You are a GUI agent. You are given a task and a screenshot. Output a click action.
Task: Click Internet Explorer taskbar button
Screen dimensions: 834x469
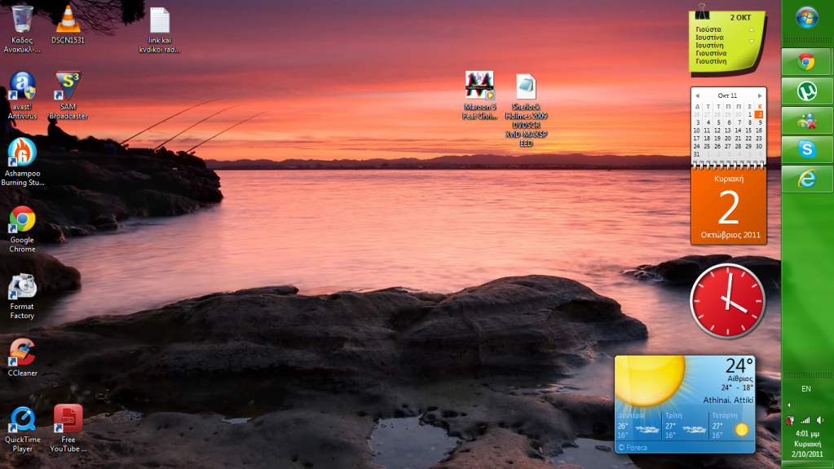[806, 179]
